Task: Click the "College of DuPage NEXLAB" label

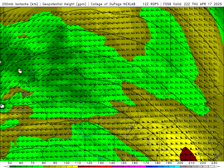Action: click(113, 4)
